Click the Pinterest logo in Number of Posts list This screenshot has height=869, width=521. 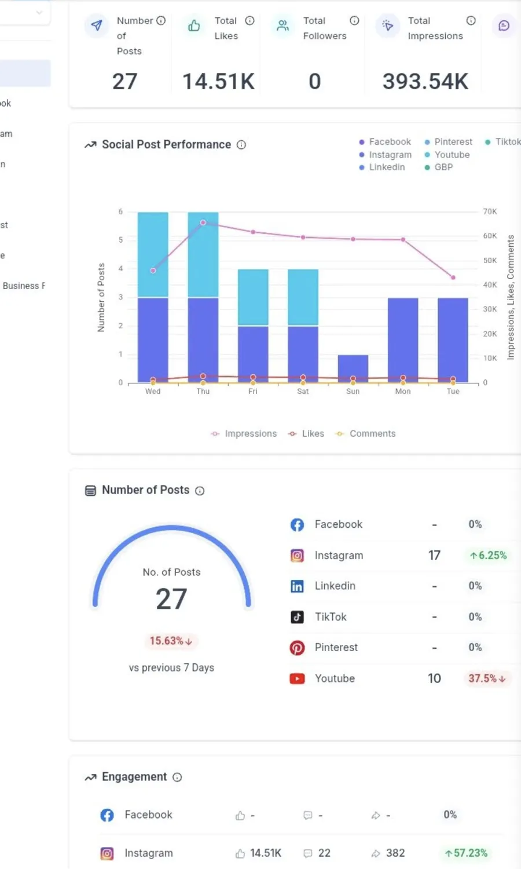(x=297, y=648)
